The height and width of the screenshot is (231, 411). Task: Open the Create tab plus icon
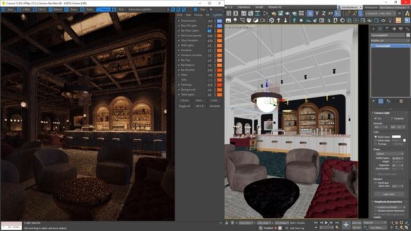(373, 28)
